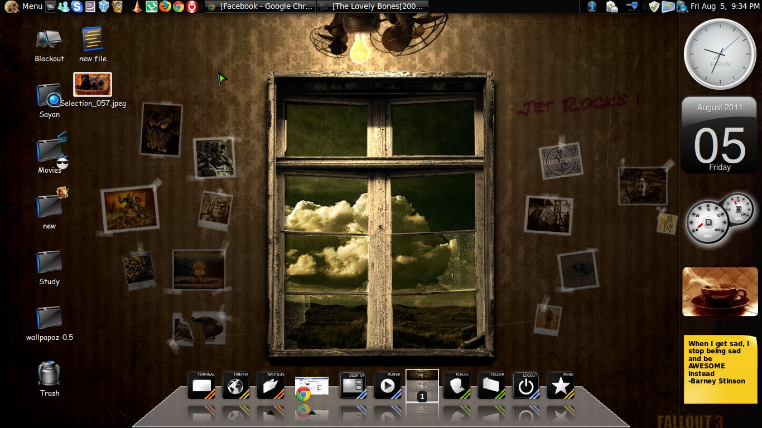Viewport: 762px width, 428px height.
Task: Open the Folder icon in dock
Action: [491, 385]
